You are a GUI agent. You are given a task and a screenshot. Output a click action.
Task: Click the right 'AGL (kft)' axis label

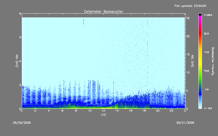[x=193, y=61]
